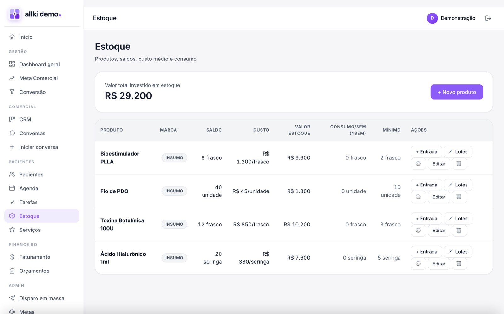Open history clock for Bioestimulador PLLA
Screen dimensions: 504x314
pyautogui.click(x=418, y=164)
